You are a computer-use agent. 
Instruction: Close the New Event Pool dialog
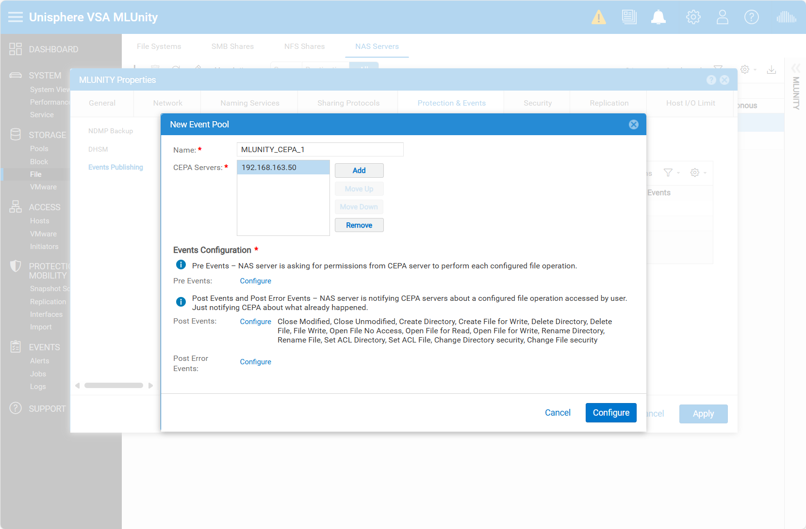tap(633, 124)
